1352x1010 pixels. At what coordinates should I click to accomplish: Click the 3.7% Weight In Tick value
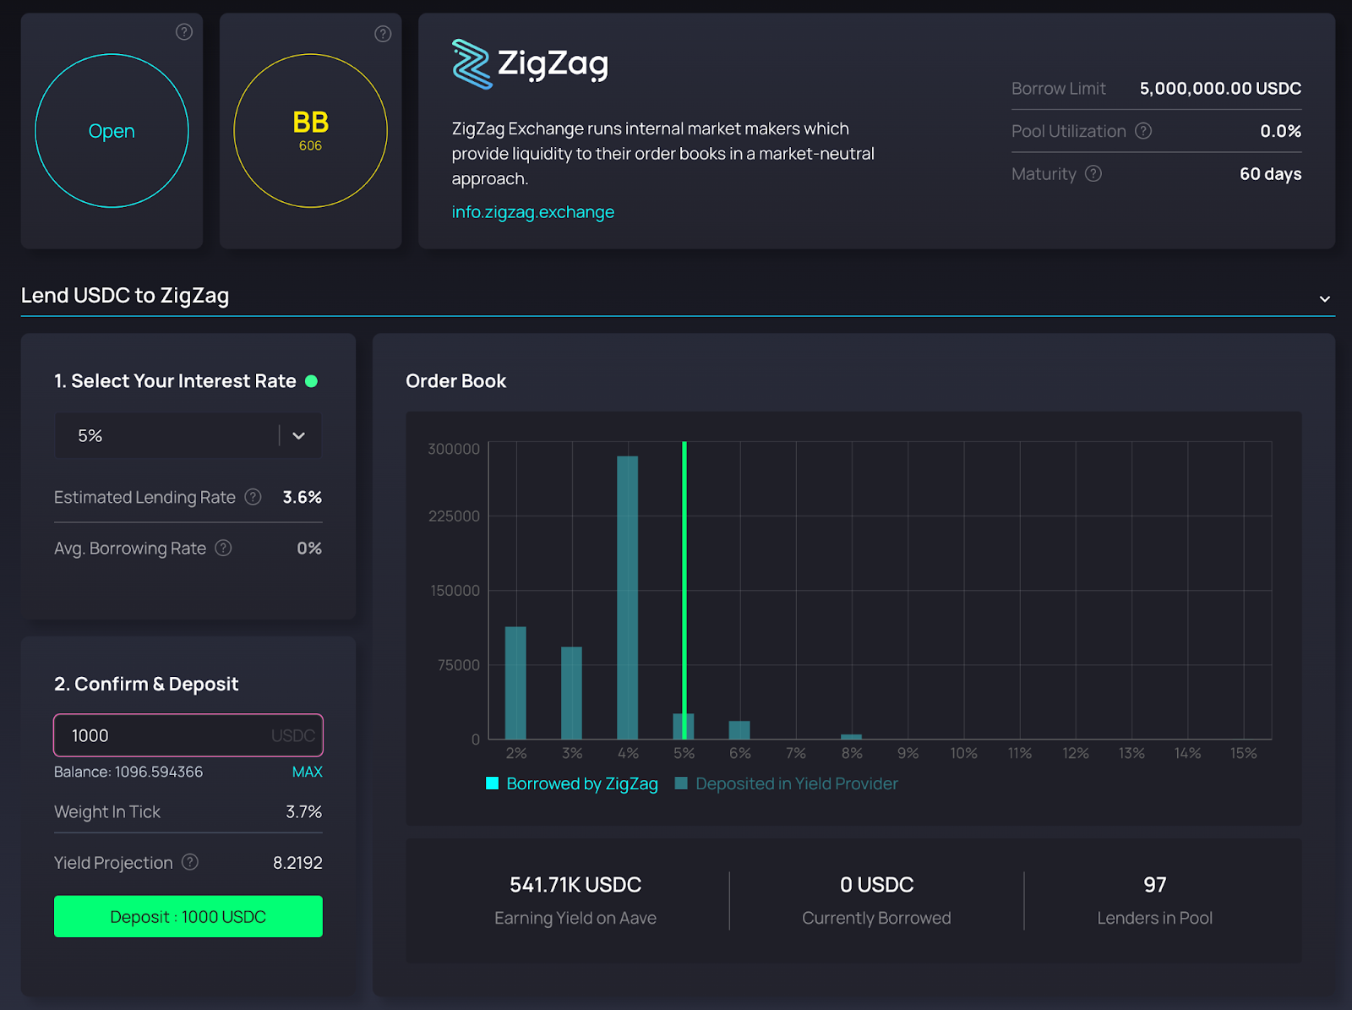coord(303,811)
